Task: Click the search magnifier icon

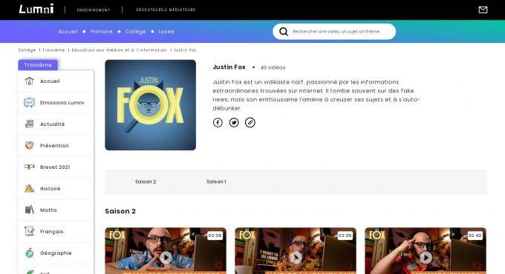Action: (284, 32)
